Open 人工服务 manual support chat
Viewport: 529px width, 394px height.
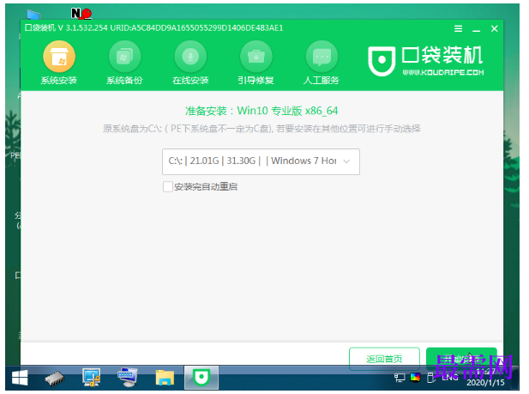pyautogui.click(x=322, y=63)
